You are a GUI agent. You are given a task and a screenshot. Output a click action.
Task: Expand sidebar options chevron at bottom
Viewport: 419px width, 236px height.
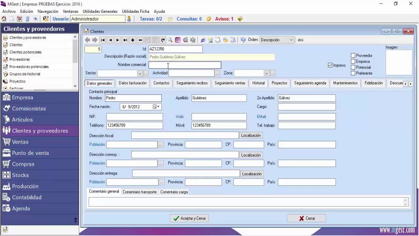tap(75, 220)
